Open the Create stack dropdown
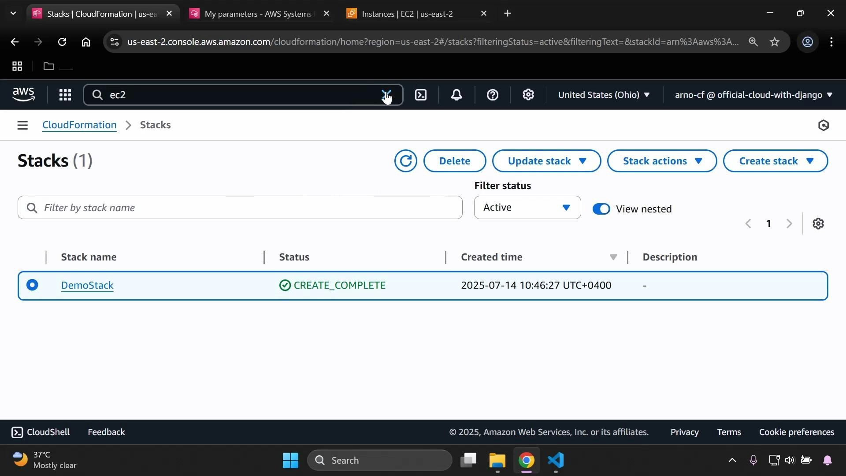This screenshot has width=846, height=476. click(775, 161)
